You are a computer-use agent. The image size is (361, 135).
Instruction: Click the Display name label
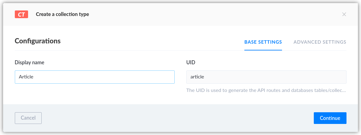[30, 62]
